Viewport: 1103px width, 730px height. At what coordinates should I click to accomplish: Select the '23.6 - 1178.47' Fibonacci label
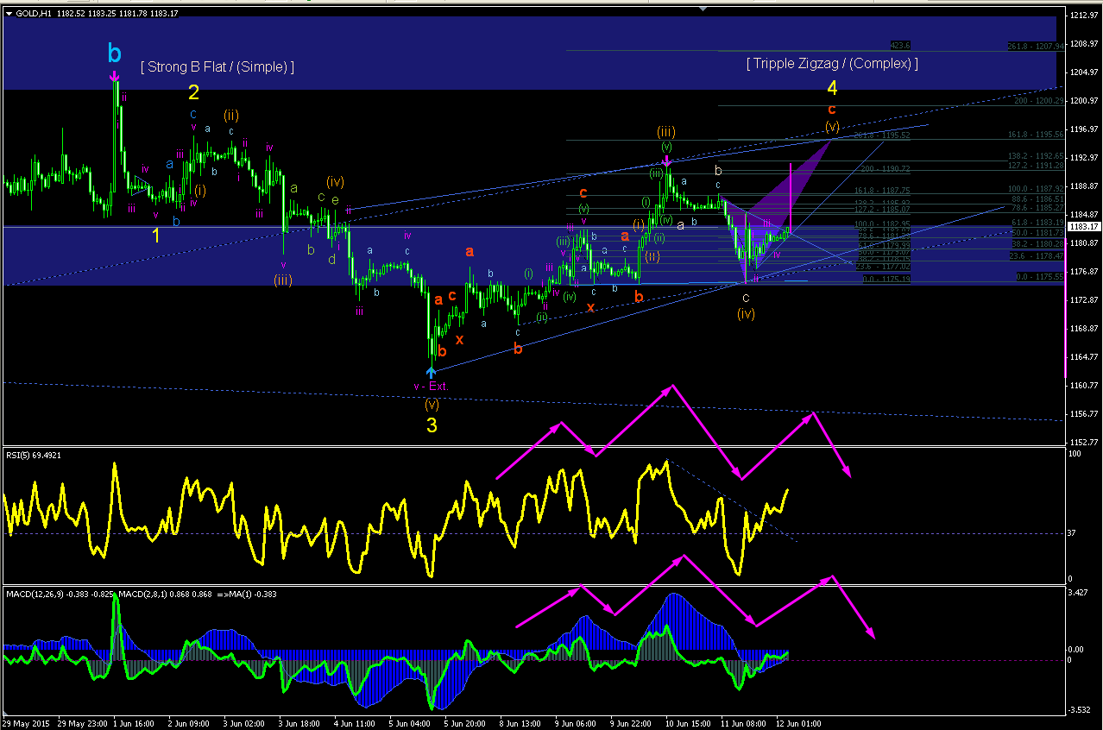pyautogui.click(x=1038, y=255)
